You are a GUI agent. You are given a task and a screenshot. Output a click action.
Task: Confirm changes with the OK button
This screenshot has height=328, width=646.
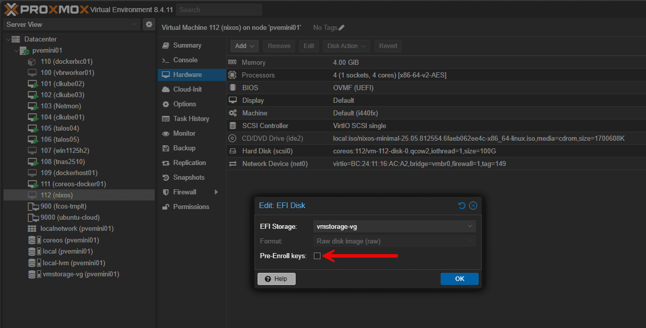pyautogui.click(x=459, y=278)
